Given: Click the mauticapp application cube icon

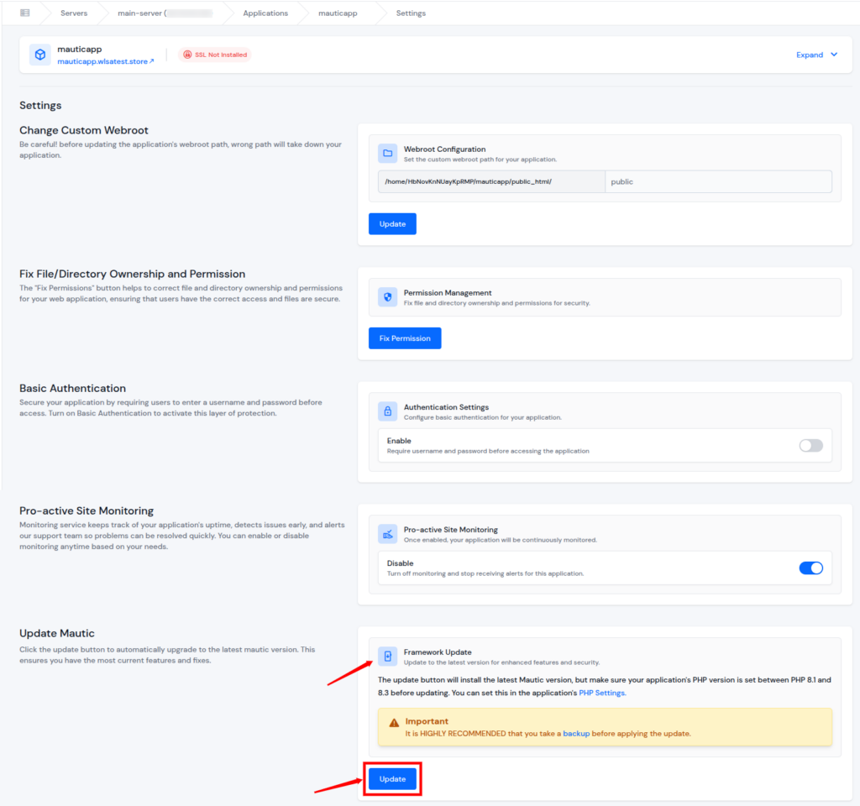Looking at the screenshot, I should pos(39,54).
